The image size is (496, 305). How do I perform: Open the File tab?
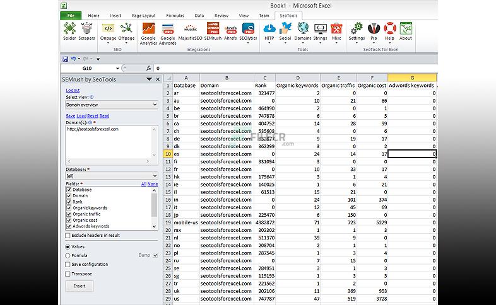tap(71, 16)
